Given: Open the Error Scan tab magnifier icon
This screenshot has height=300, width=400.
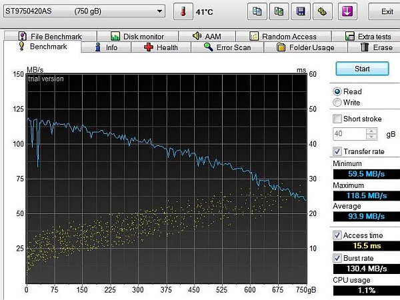Looking at the screenshot, I should pyautogui.click(x=227, y=47).
